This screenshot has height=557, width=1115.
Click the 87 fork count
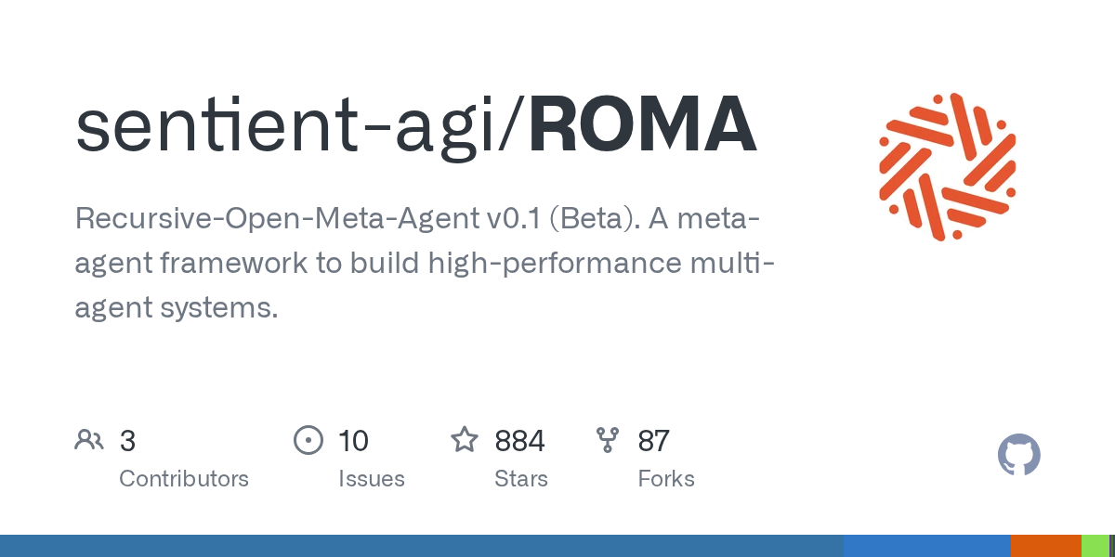point(653,441)
